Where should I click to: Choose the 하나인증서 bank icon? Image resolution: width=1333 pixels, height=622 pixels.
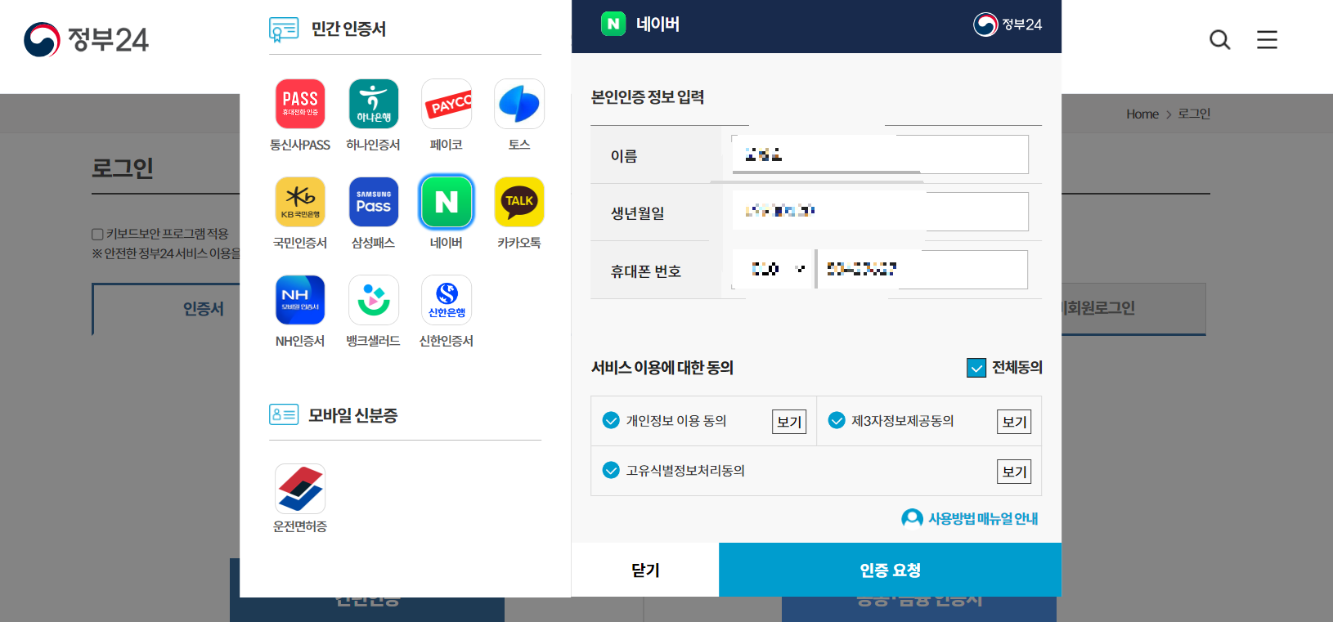click(373, 104)
